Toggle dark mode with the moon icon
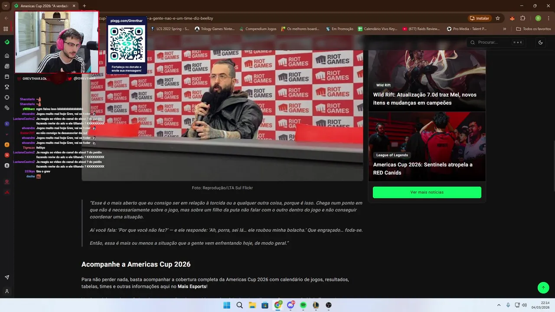 coord(540,42)
